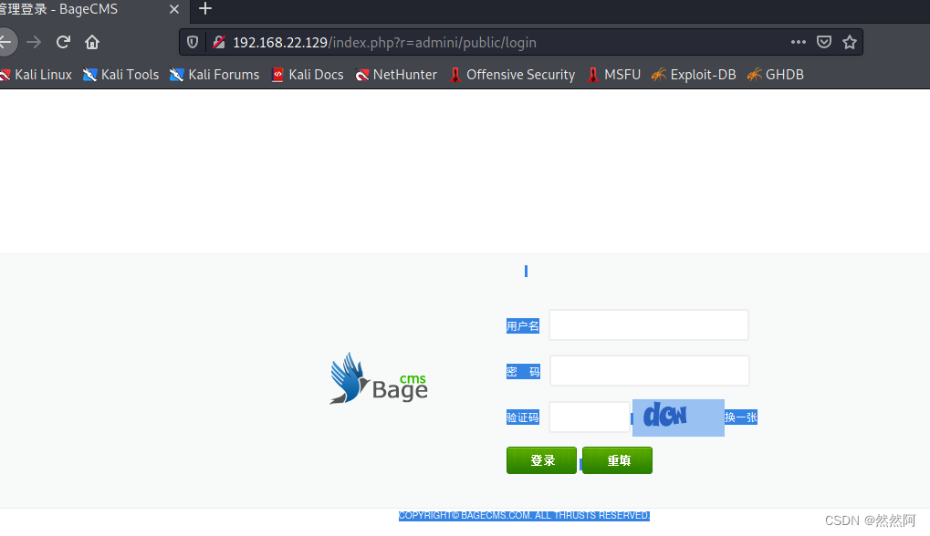Screen dimensions: 930x536
Task: Open Kali Forums bookmark
Action: 214,75
